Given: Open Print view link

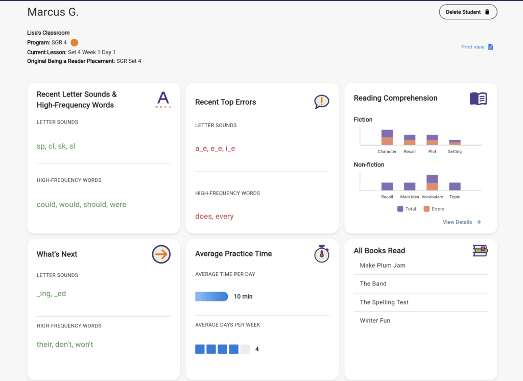Looking at the screenshot, I should click(x=472, y=47).
